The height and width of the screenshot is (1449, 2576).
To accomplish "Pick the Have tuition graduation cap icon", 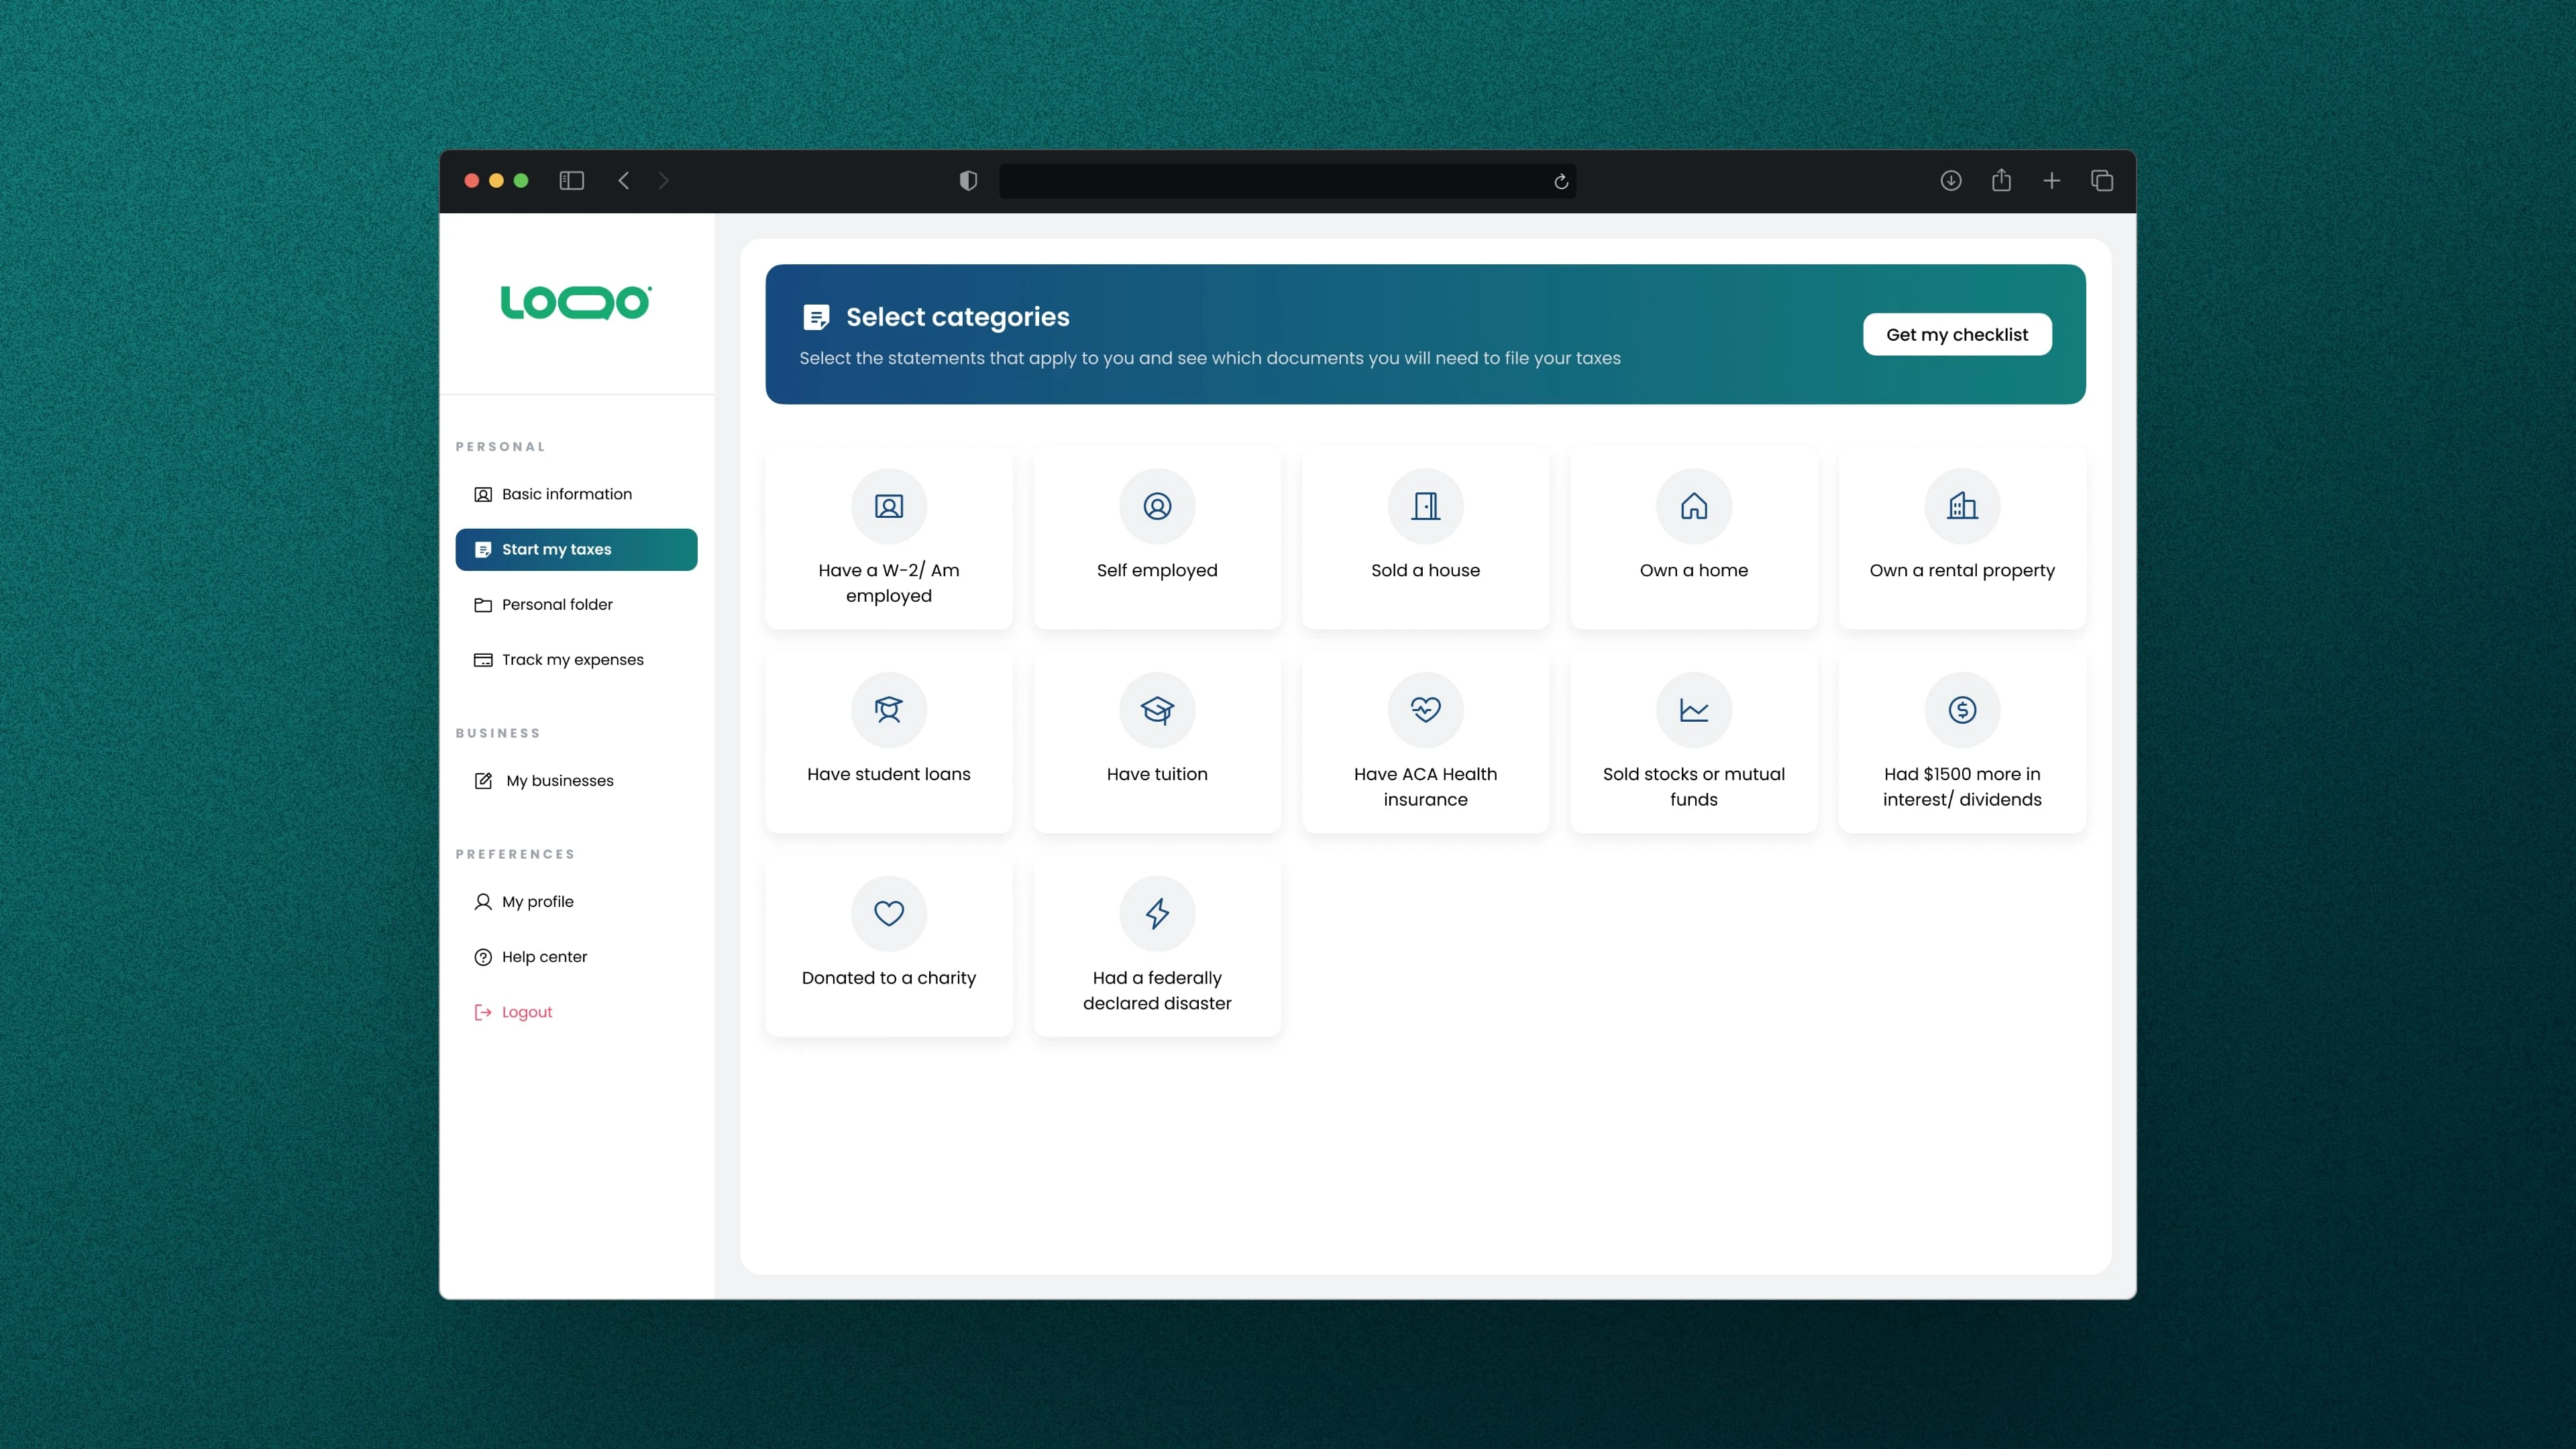I will pos(1157,710).
